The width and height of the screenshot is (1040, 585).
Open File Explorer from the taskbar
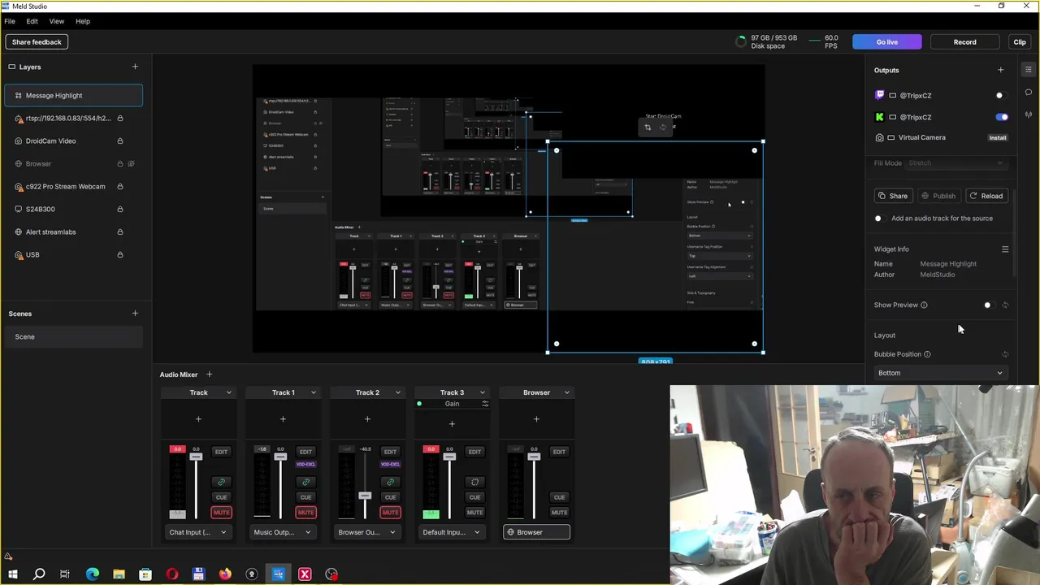pyautogui.click(x=119, y=574)
